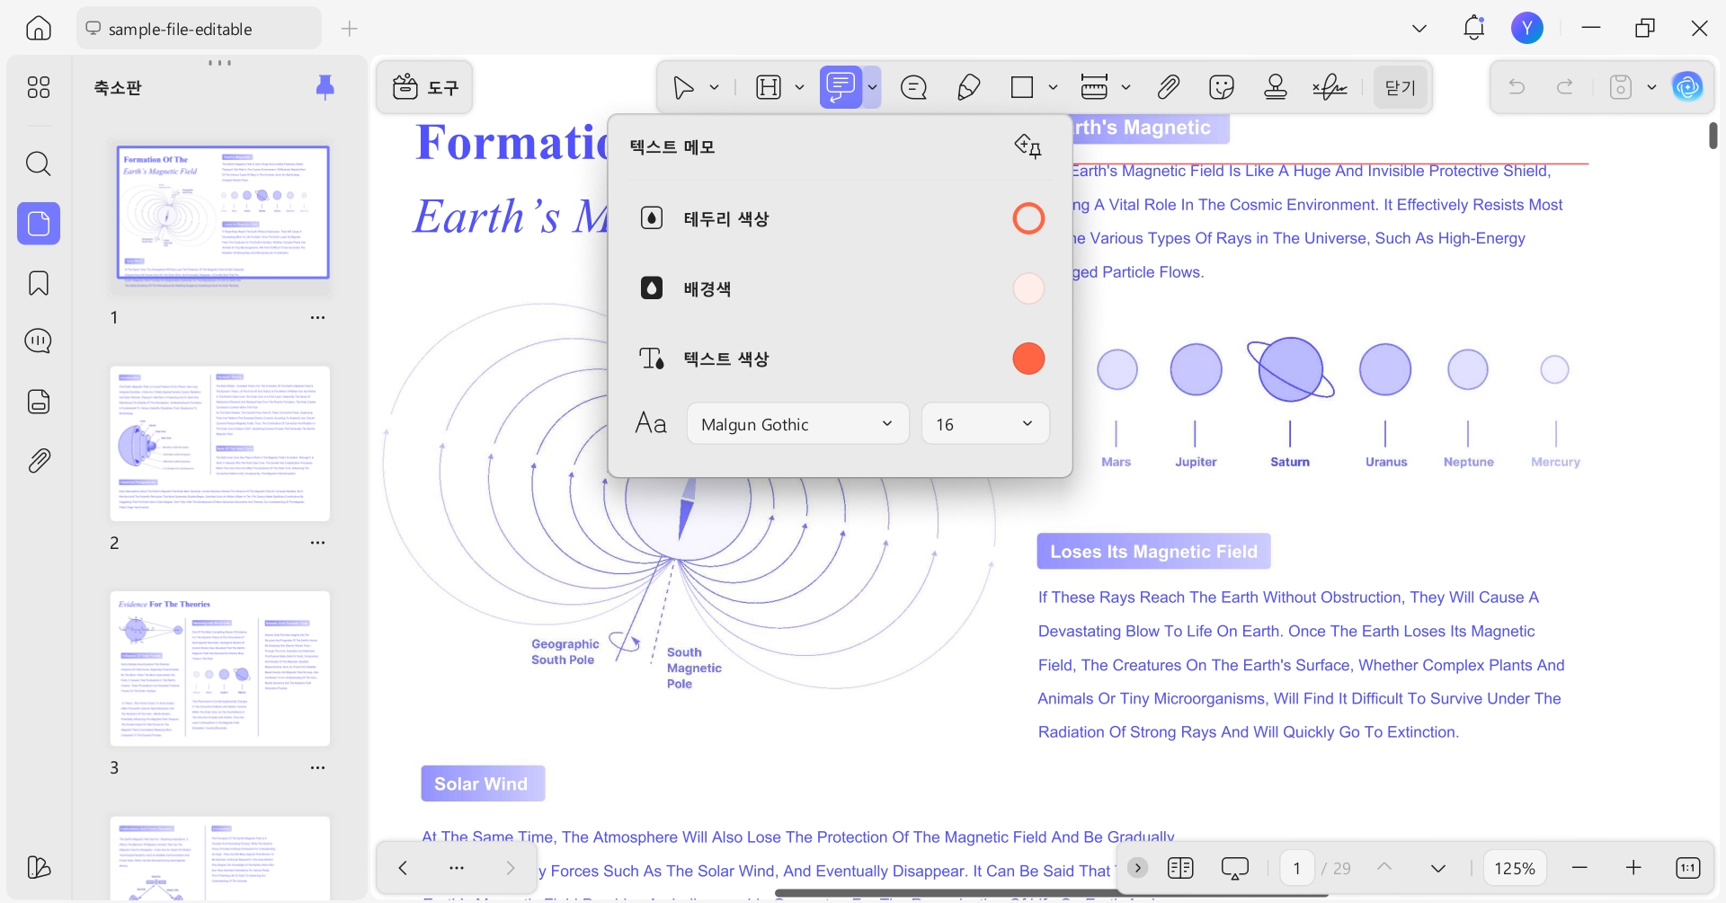Open the font size 16 dropdown
This screenshot has width=1726, height=903.
tap(984, 424)
